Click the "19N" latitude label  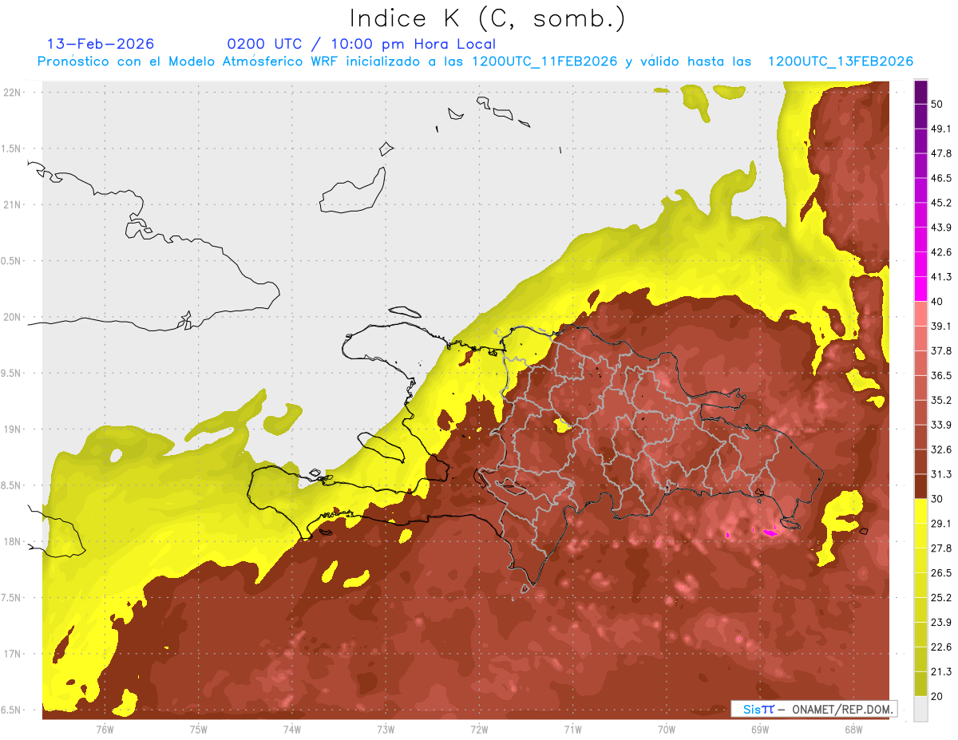point(14,429)
